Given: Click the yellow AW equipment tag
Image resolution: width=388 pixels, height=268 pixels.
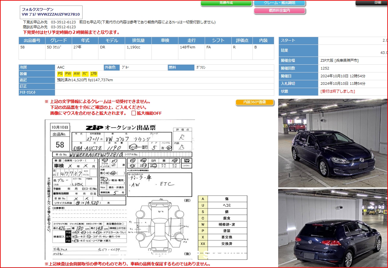Looking at the screenshot, I should pyautogui.click(x=77, y=74).
